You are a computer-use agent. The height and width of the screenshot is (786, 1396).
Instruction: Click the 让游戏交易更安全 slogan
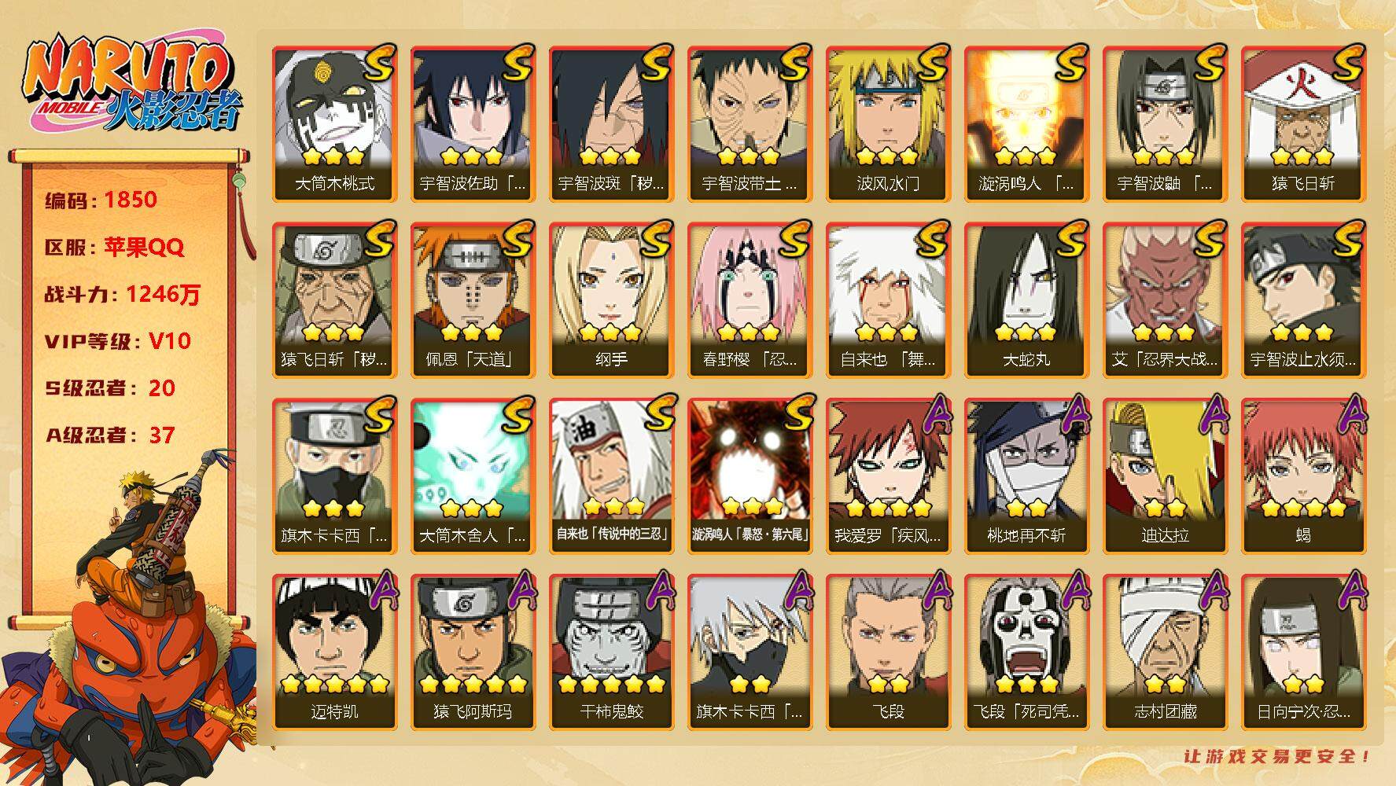tap(1277, 757)
